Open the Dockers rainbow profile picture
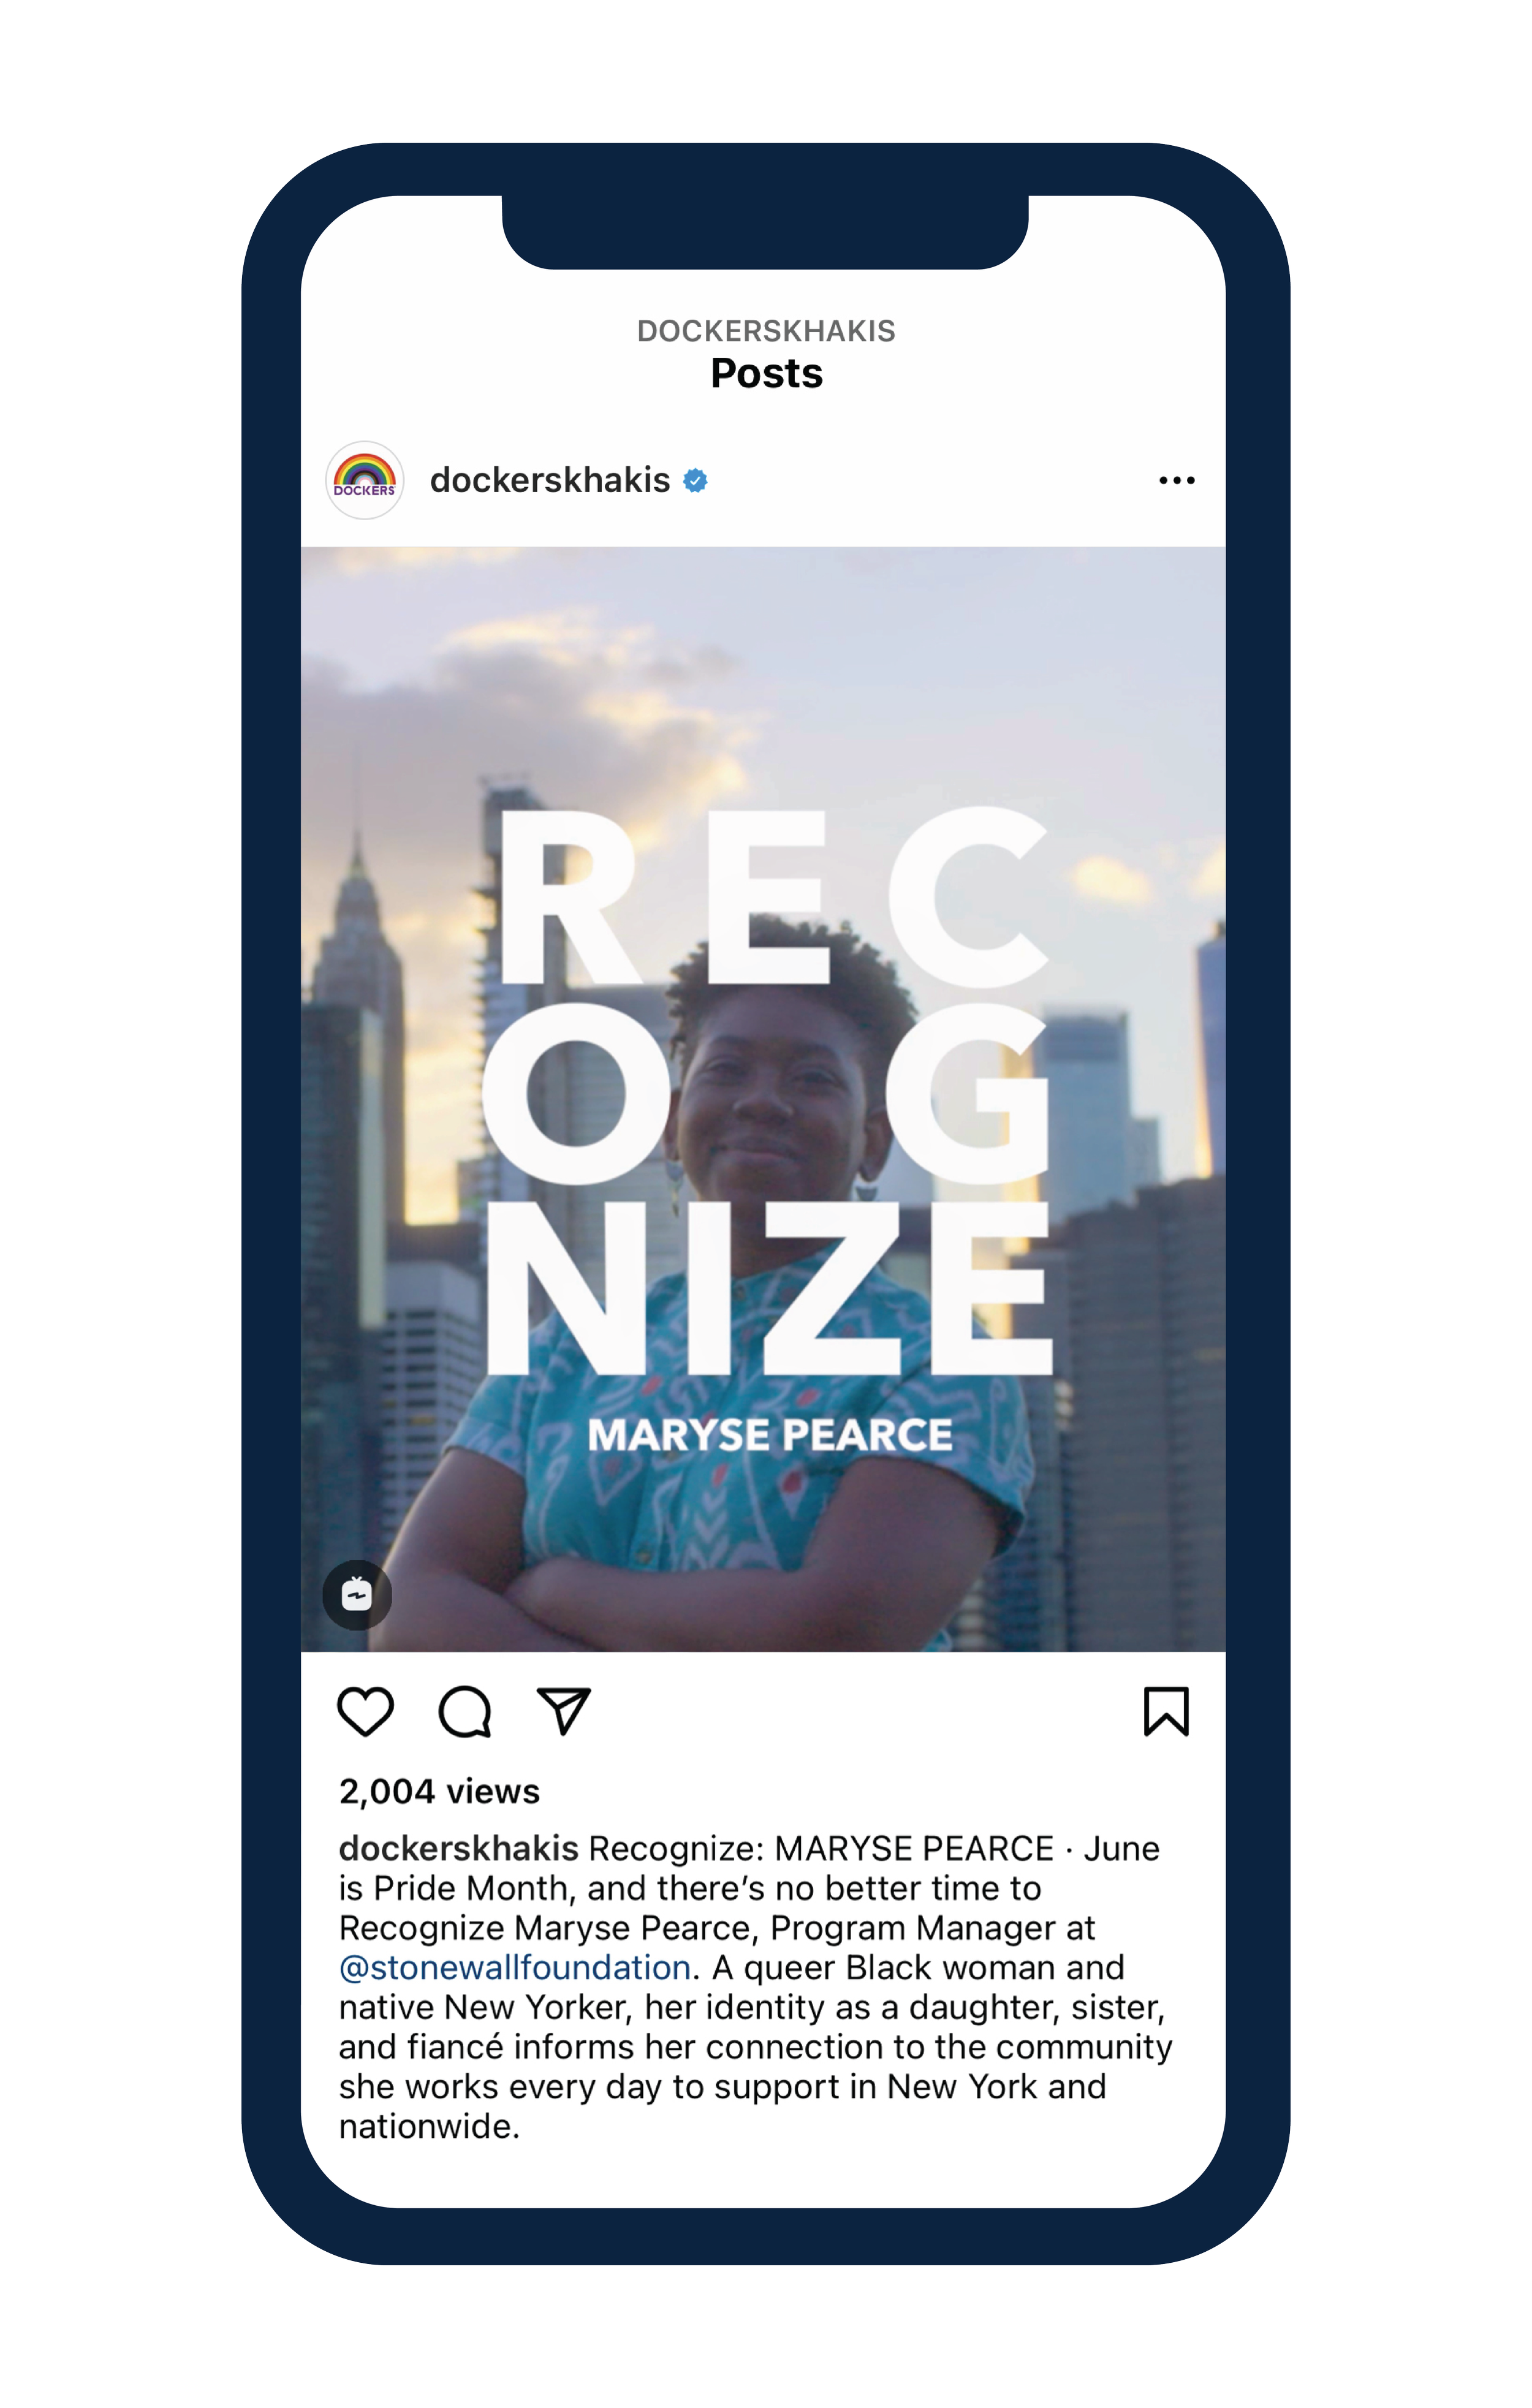Viewport: 1532px width, 2408px height. tap(365, 480)
